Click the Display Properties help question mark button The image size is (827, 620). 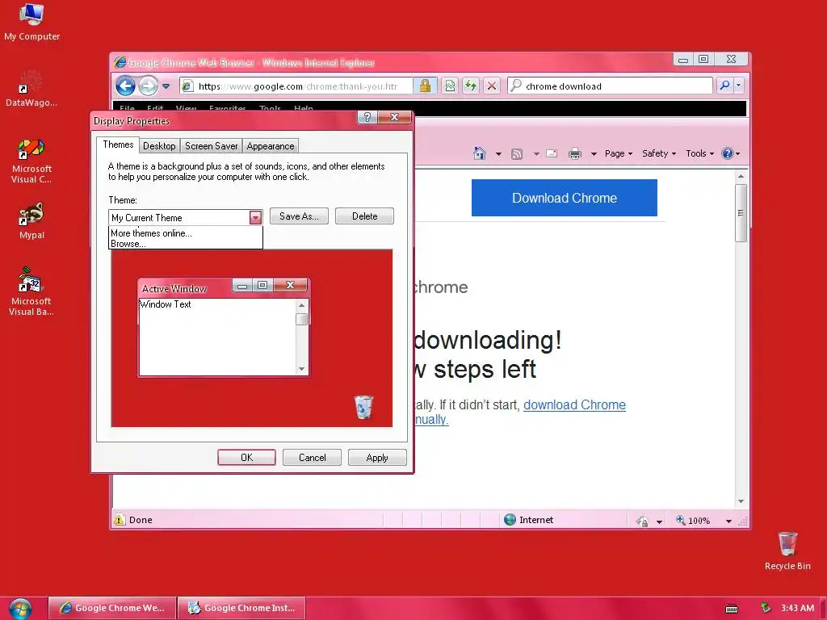pos(367,117)
